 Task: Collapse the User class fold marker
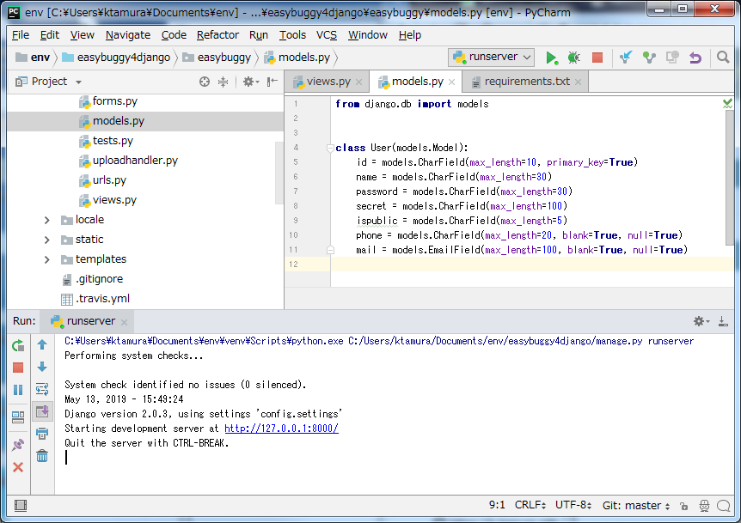[x=330, y=149]
